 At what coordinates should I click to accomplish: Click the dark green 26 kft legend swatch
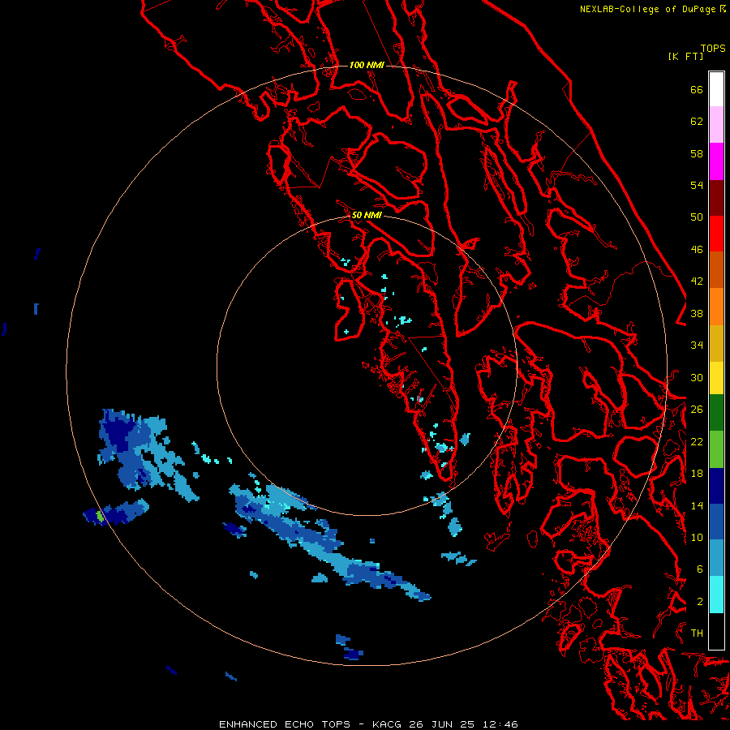[x=716, y=413]
